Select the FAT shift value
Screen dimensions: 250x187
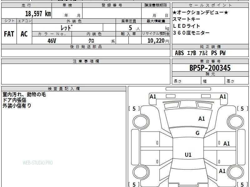(x=9, y=34)
